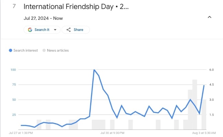
Task: Toggle the News articles legend label
Action: 58,50
